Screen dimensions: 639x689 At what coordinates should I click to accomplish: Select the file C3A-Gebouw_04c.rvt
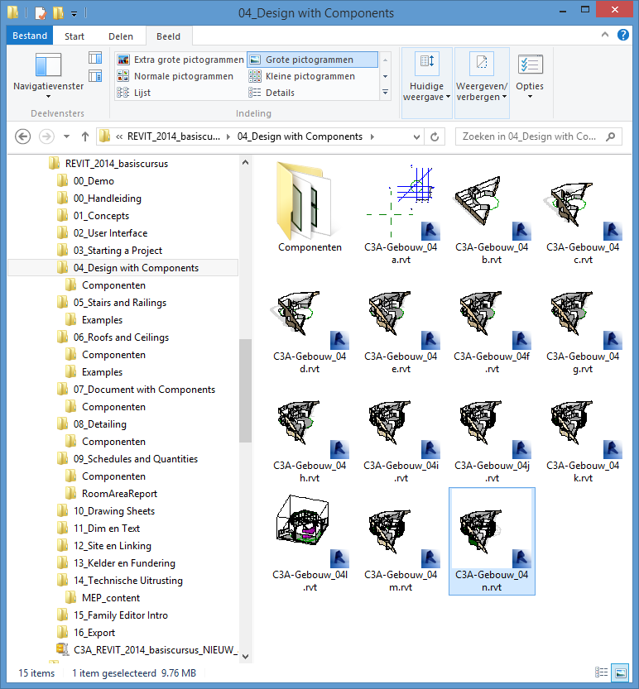point(583,213)
